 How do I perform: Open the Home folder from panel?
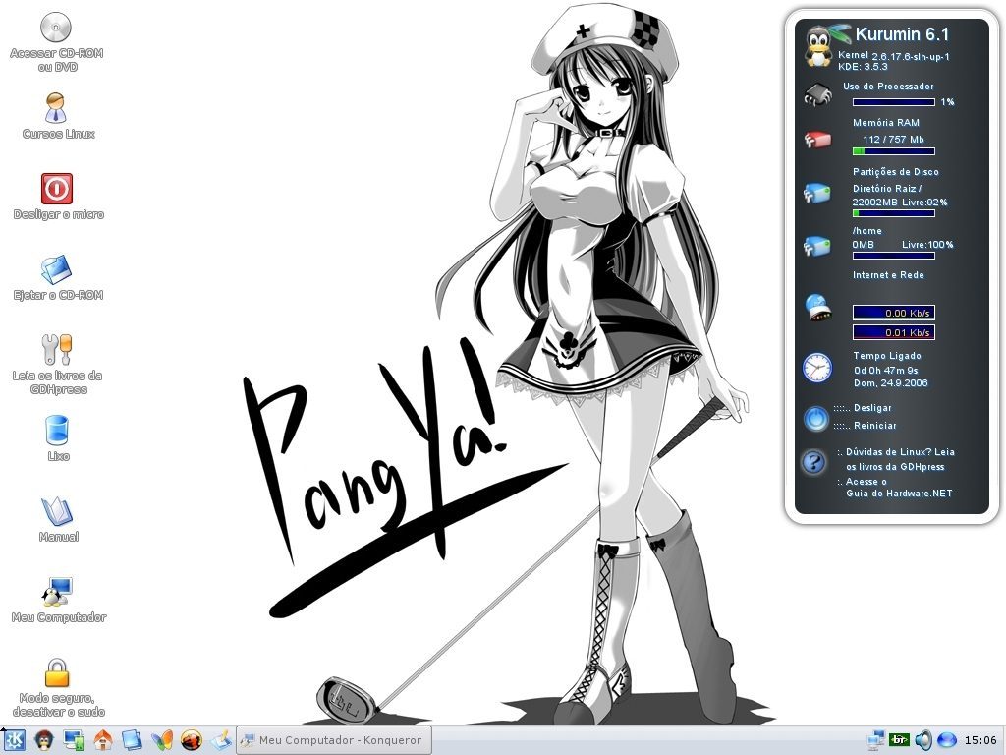click(102, 740)
